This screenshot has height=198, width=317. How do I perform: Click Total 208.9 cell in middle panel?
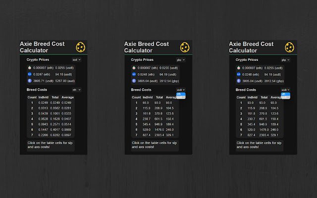(x=158, y=108)
